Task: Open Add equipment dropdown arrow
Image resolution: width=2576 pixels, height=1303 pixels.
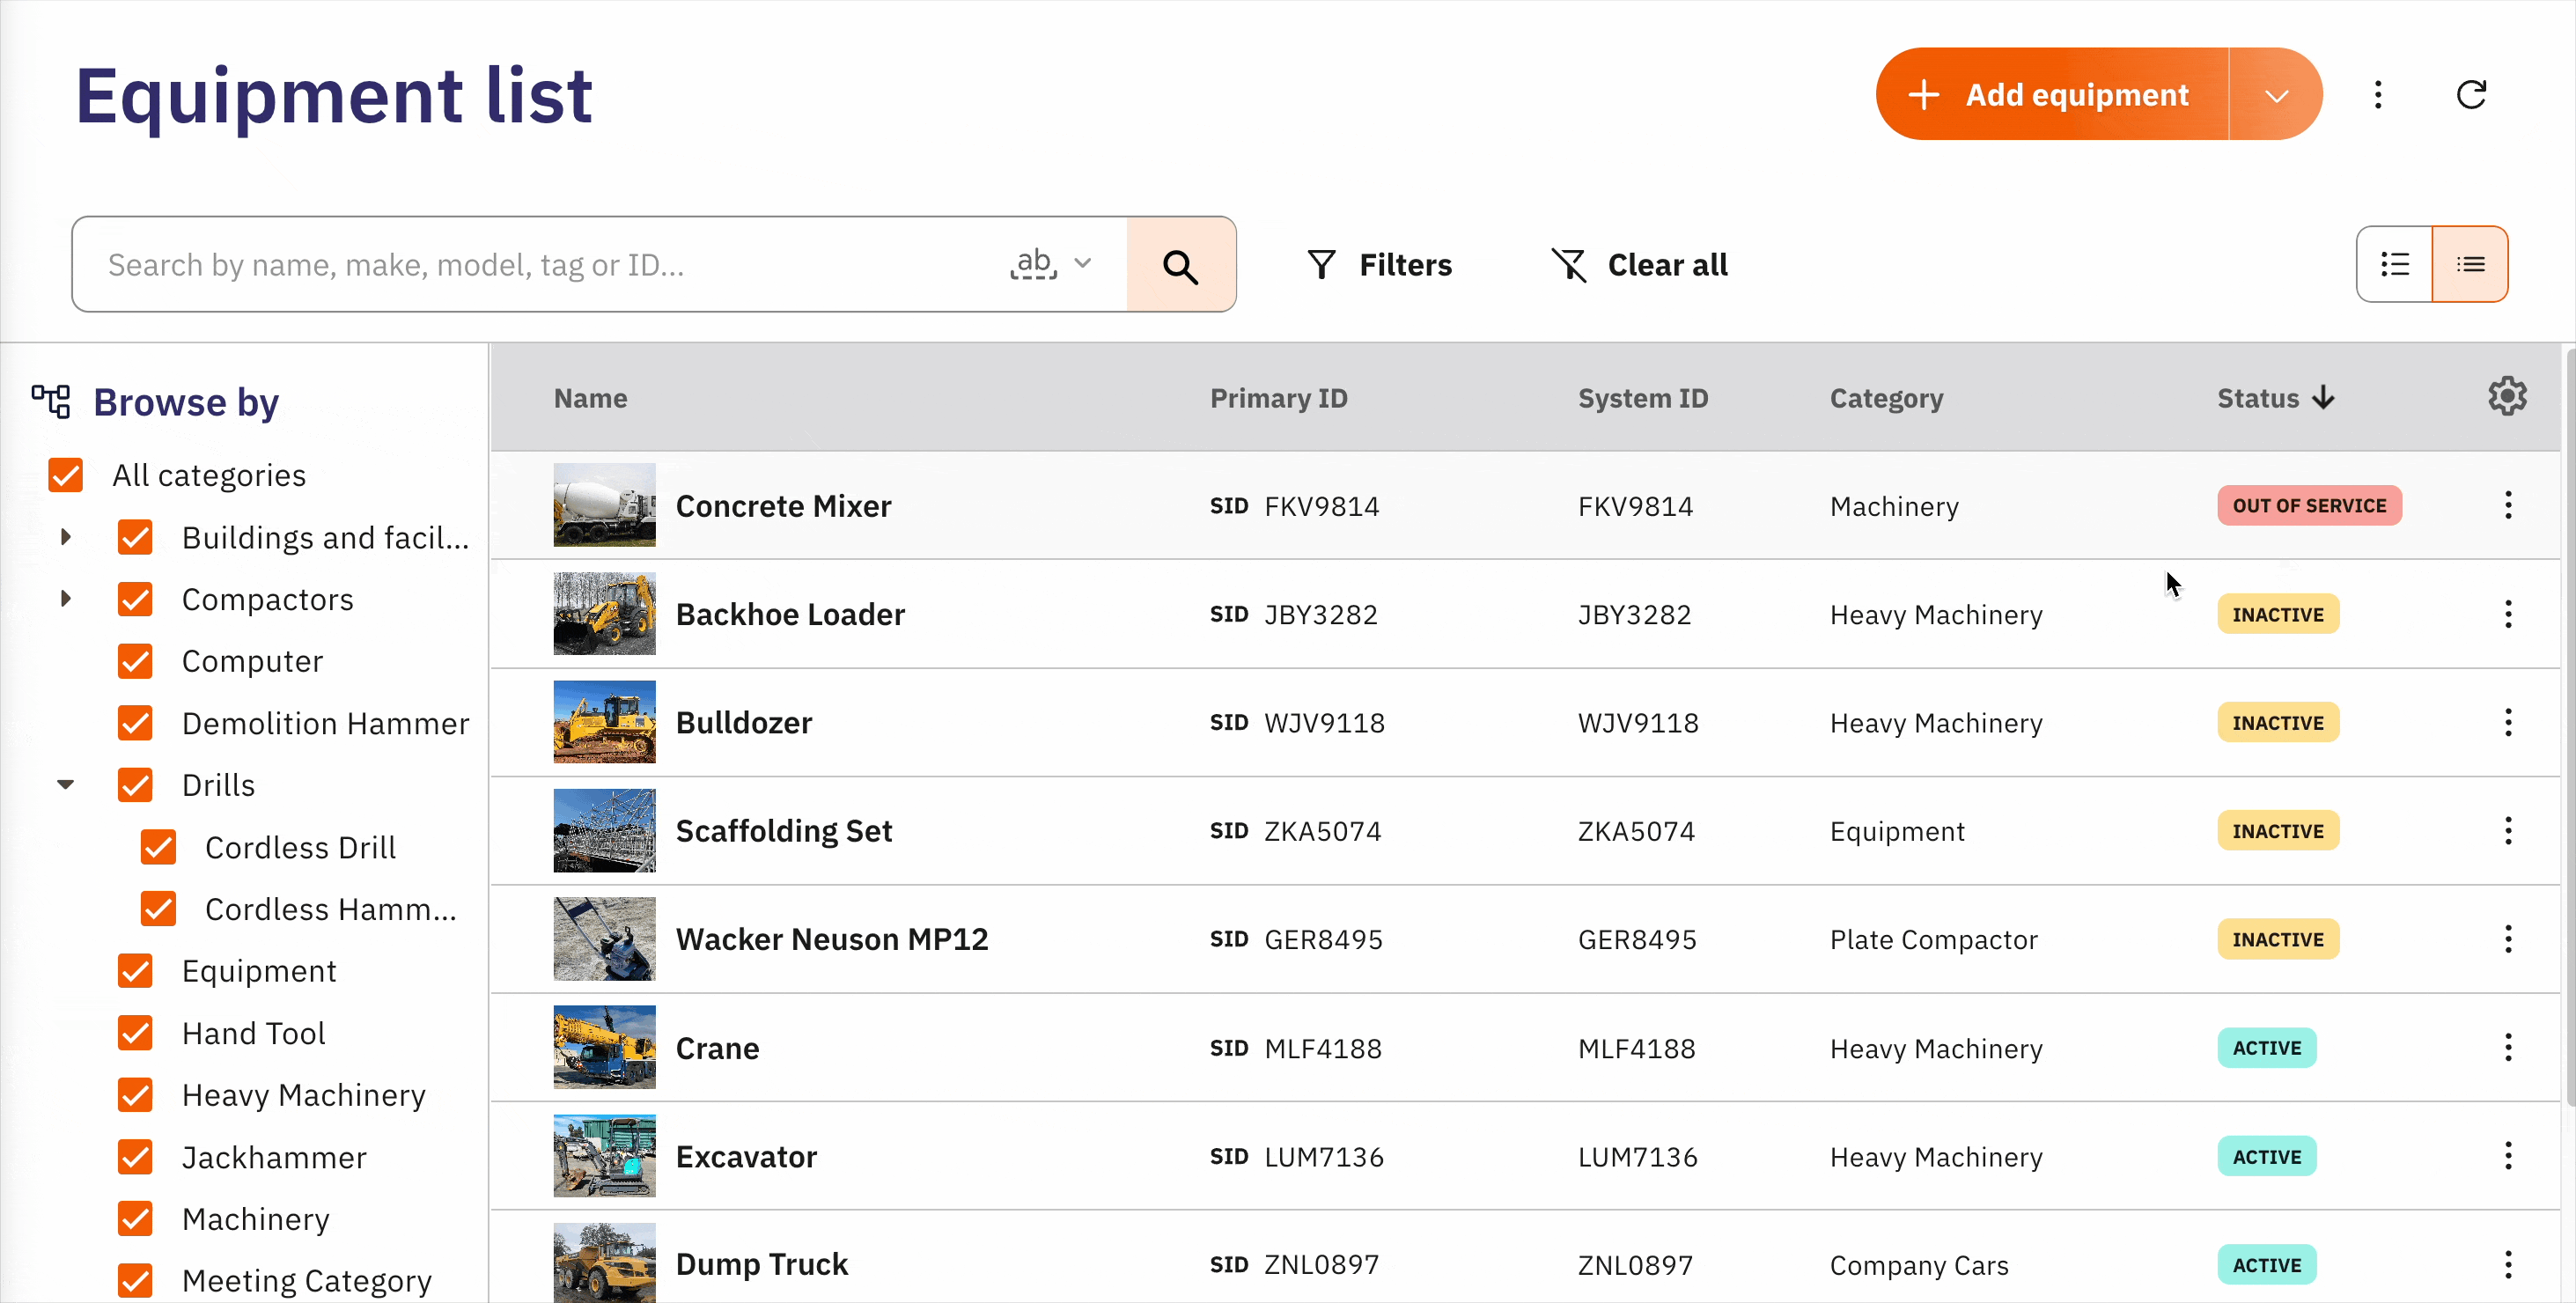Action: pyautogui.click(x=2276, y=95)
